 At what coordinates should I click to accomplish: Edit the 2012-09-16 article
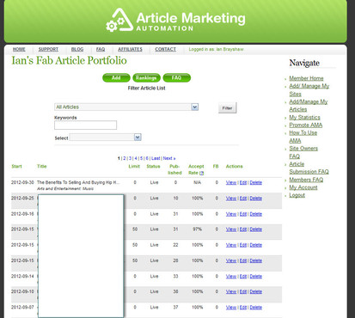click(243, 214)
